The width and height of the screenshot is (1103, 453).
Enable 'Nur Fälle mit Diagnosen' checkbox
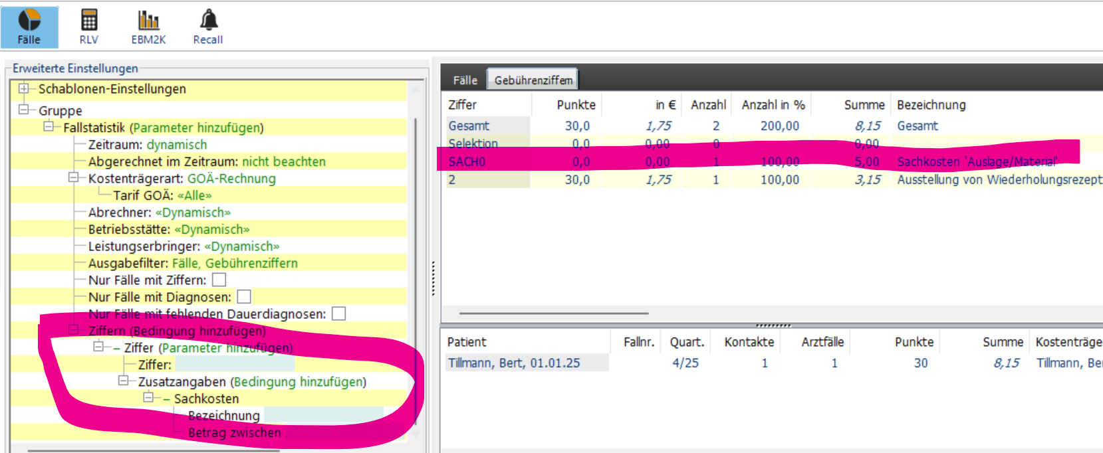pos(244,296)
